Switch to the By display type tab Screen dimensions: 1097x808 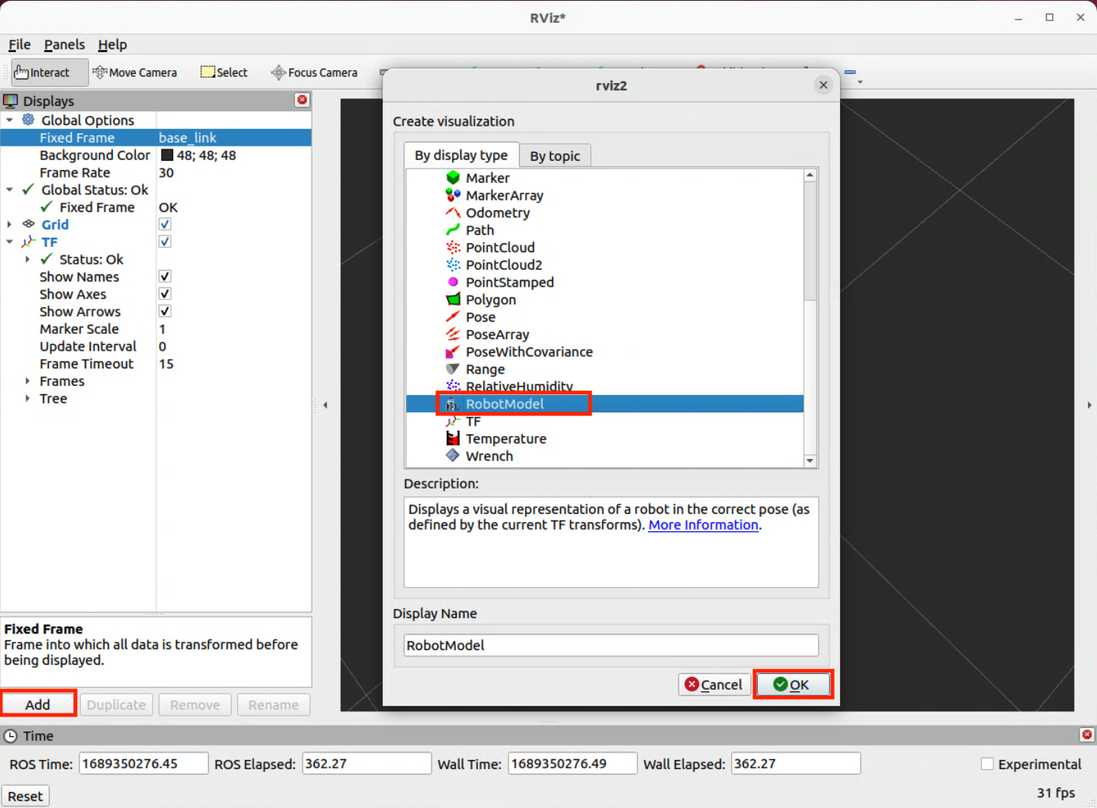tap(461, 155)
